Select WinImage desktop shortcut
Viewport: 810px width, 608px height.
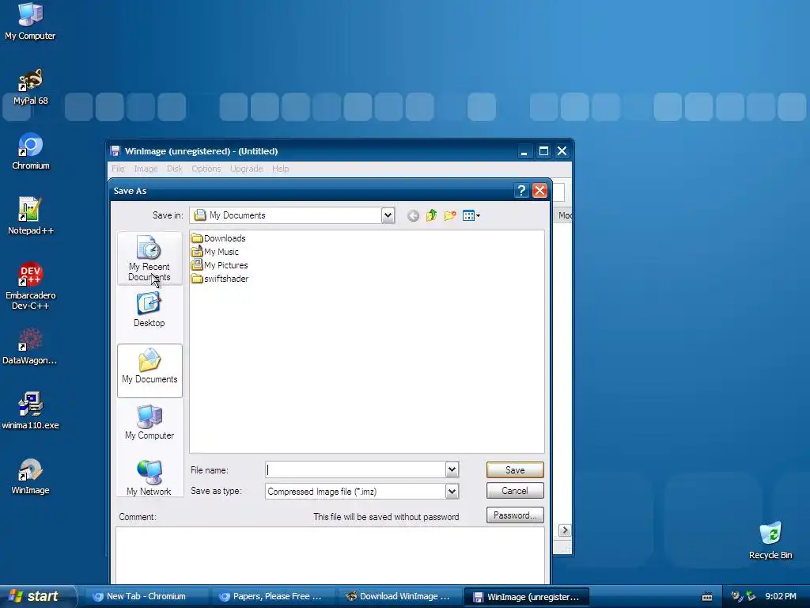(31, 476)
